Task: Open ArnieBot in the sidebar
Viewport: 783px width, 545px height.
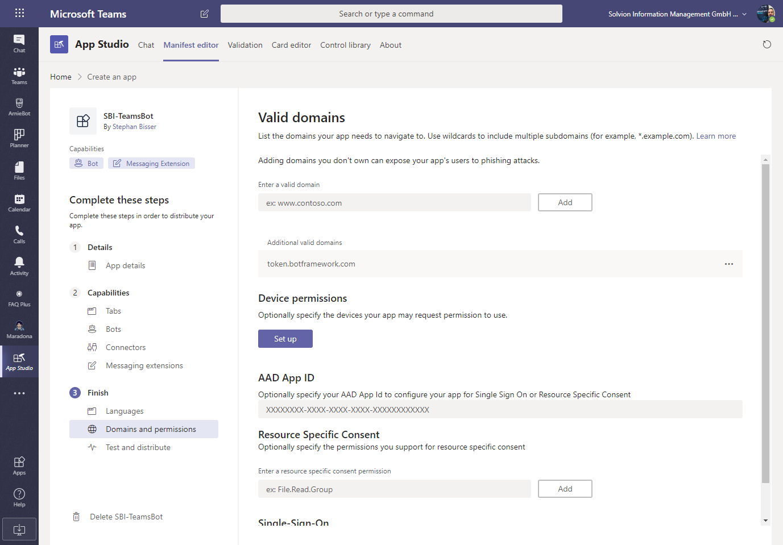Action: (19, 107)
